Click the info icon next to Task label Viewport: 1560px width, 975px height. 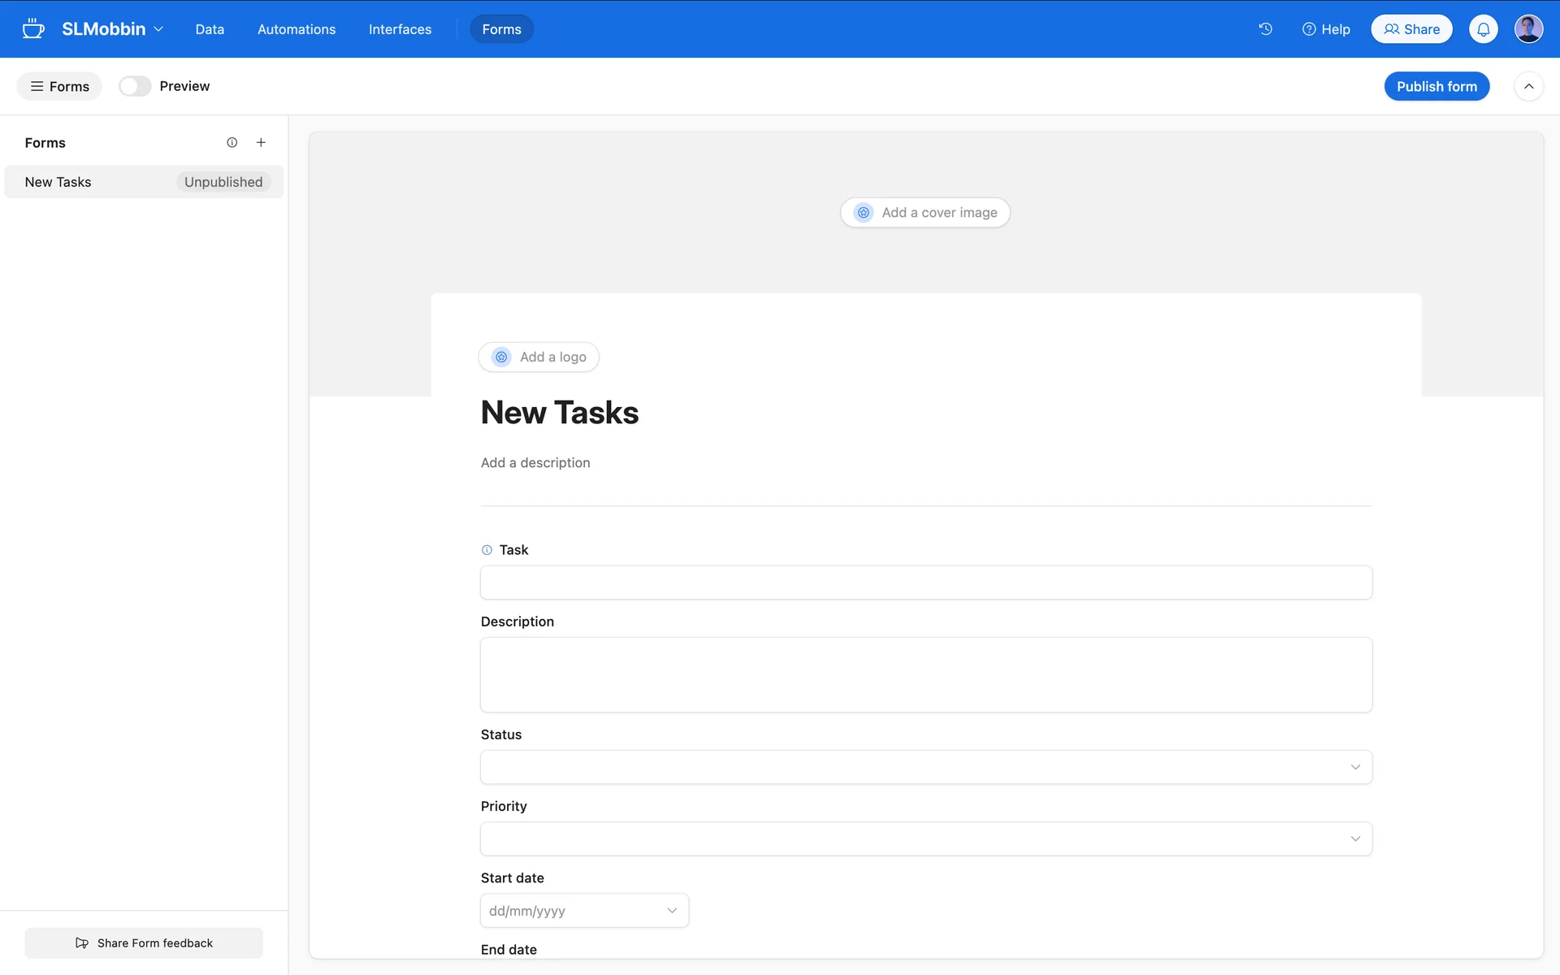point(487,550)
